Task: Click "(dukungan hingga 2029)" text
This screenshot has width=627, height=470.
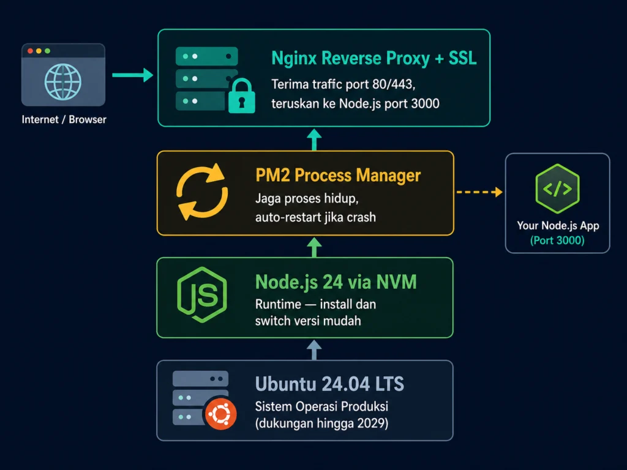Action: pos(321,423)
